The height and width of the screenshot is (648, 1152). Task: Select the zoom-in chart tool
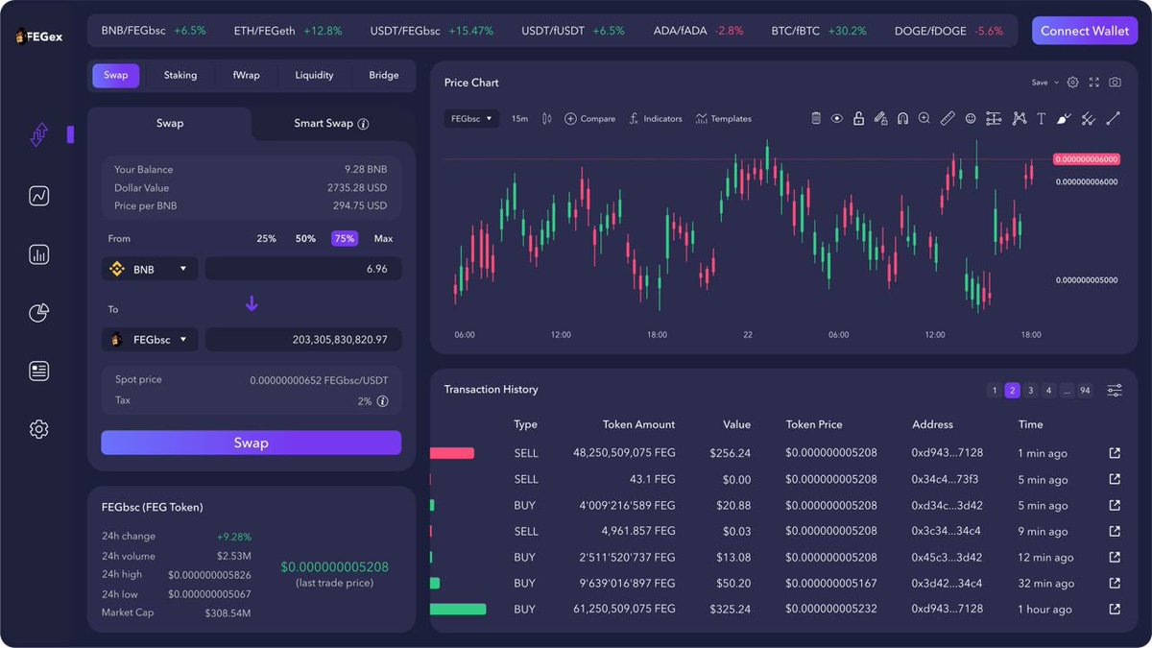(x=924, y=118)
